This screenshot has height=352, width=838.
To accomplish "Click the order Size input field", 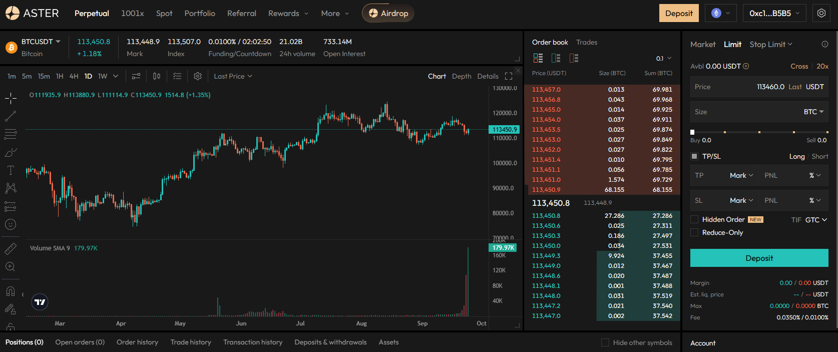I will tap(746, 112).
